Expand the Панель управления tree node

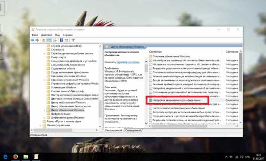point(40,125)
